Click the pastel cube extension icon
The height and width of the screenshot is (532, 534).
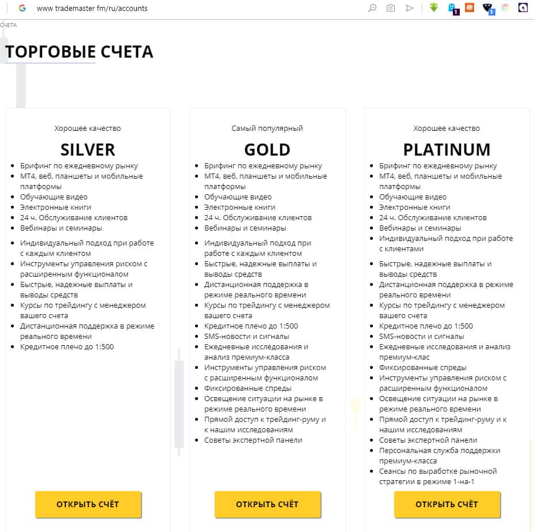[505, 8]
